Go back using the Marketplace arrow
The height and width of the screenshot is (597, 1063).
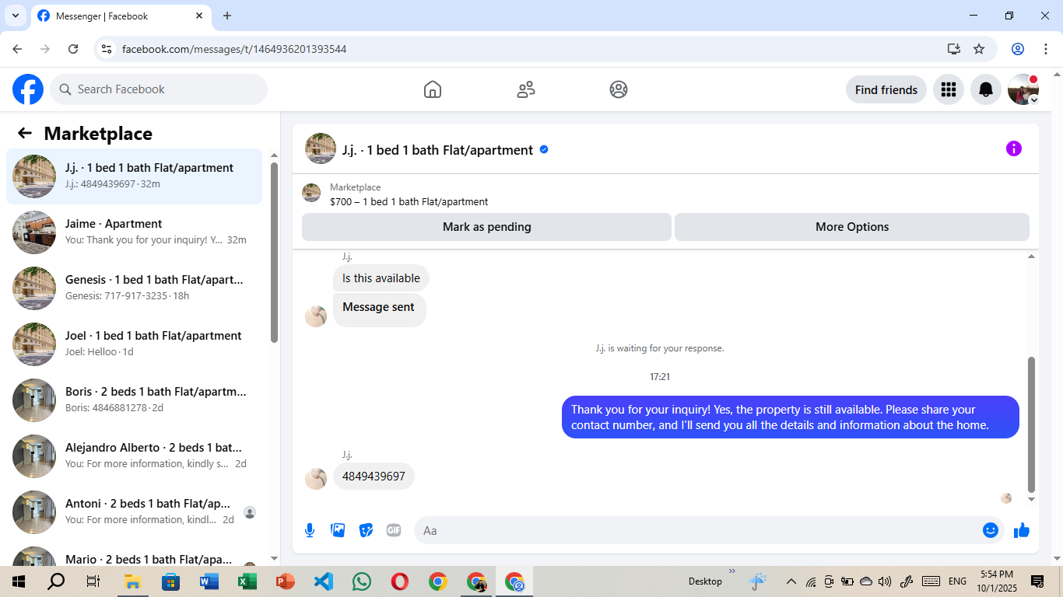[x=25, y=133]
